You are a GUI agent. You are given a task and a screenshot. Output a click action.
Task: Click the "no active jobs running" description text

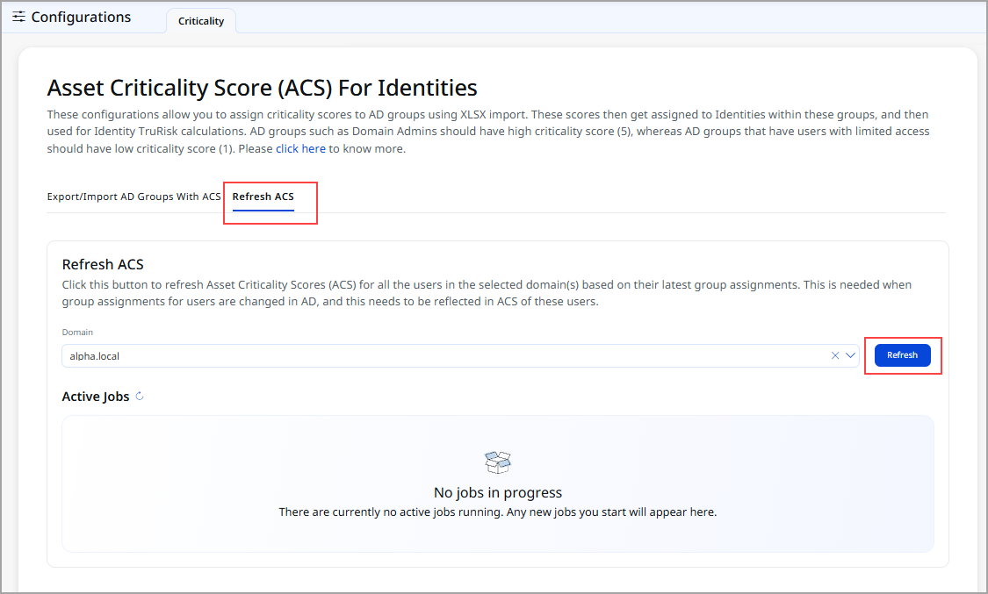point(498,512)
